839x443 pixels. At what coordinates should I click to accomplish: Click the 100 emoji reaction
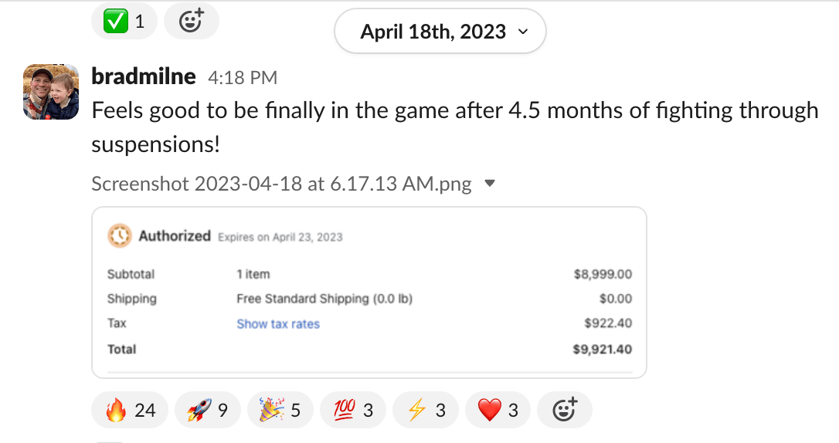(352, 411)
